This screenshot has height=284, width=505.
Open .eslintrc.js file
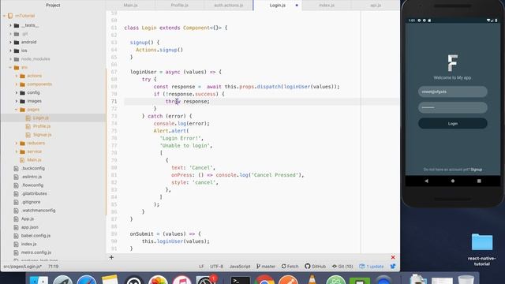click(x=32, y=177)
